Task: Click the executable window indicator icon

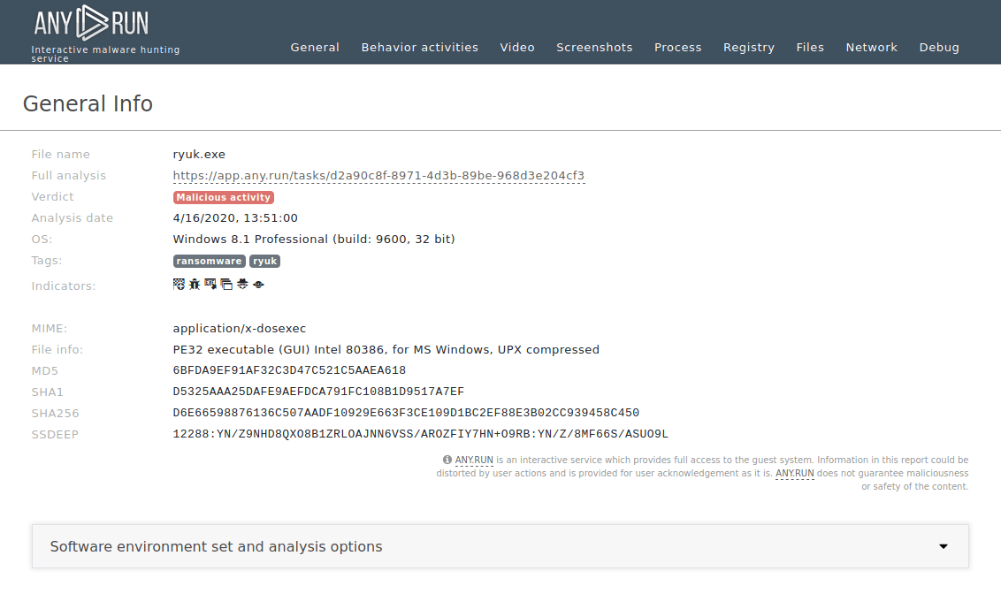Action: click(x=209, y=284)
